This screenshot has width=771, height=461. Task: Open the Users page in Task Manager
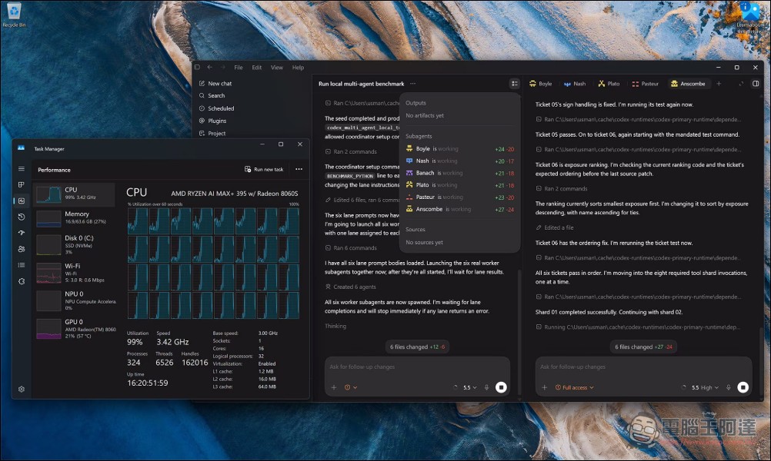coord(21,249)
